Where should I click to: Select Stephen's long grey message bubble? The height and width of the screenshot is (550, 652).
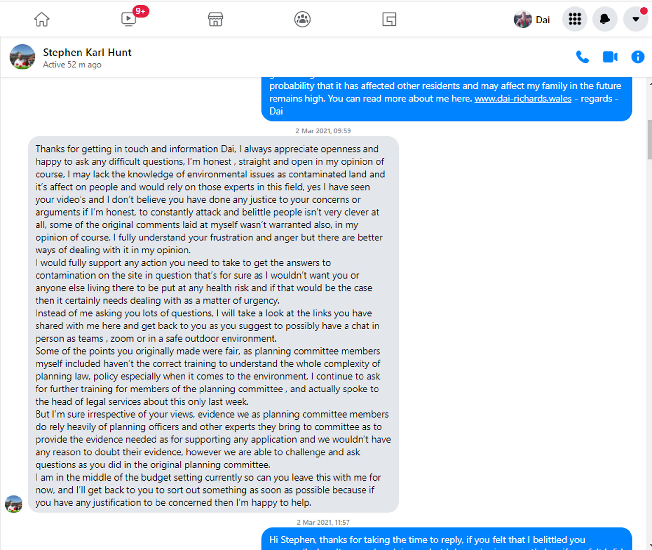[x=213, y=325]
